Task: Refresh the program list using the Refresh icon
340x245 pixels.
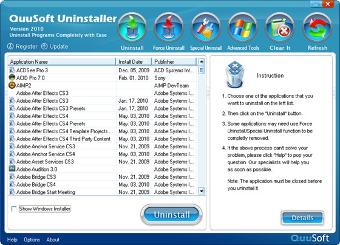Action: [x=317, y=27]
